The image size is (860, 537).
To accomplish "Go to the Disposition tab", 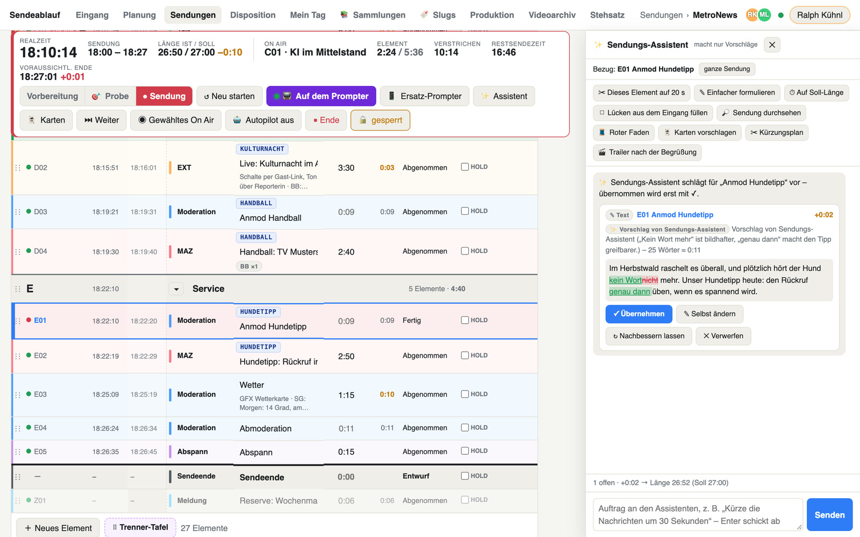I will pyautogui.click(x=253, y=15).
